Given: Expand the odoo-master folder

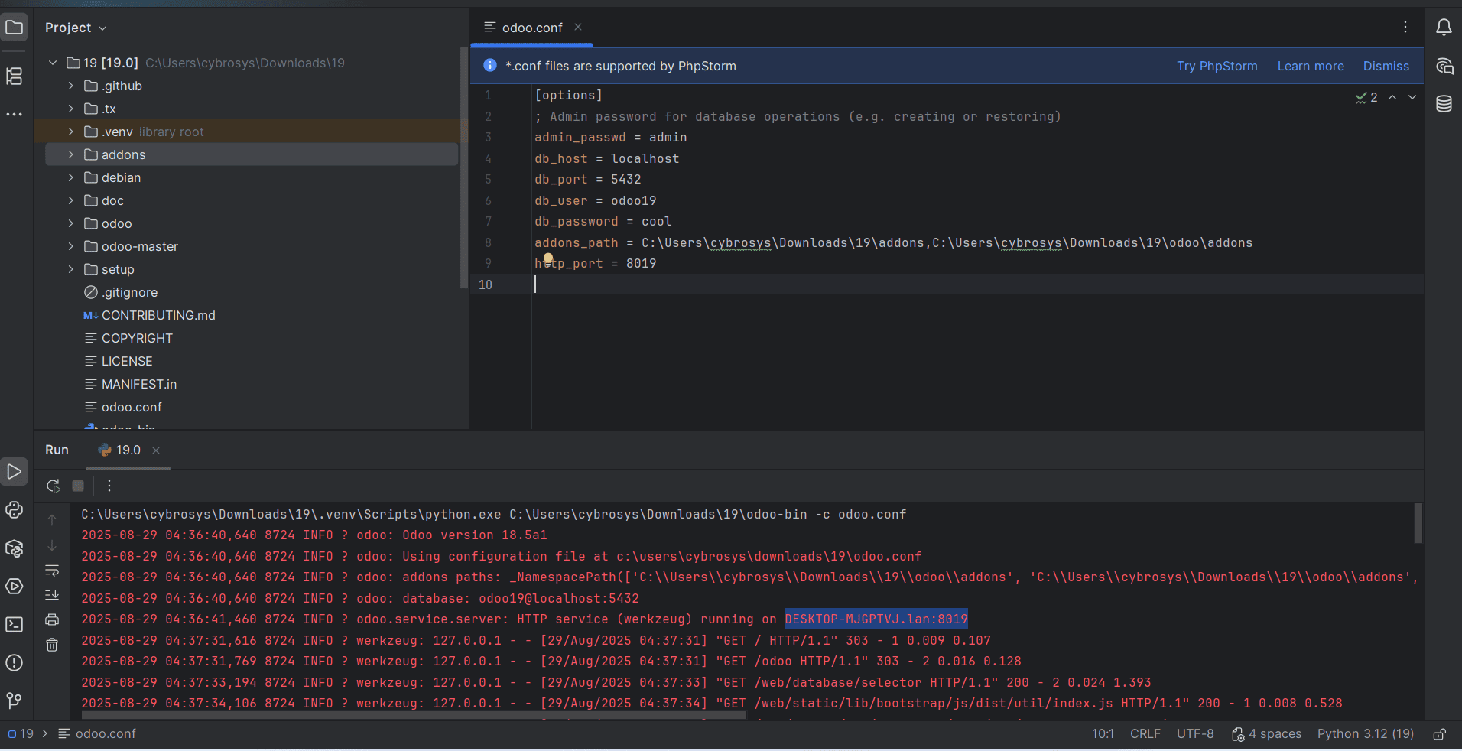Looking at the screenshot, I should click(70, 246).
